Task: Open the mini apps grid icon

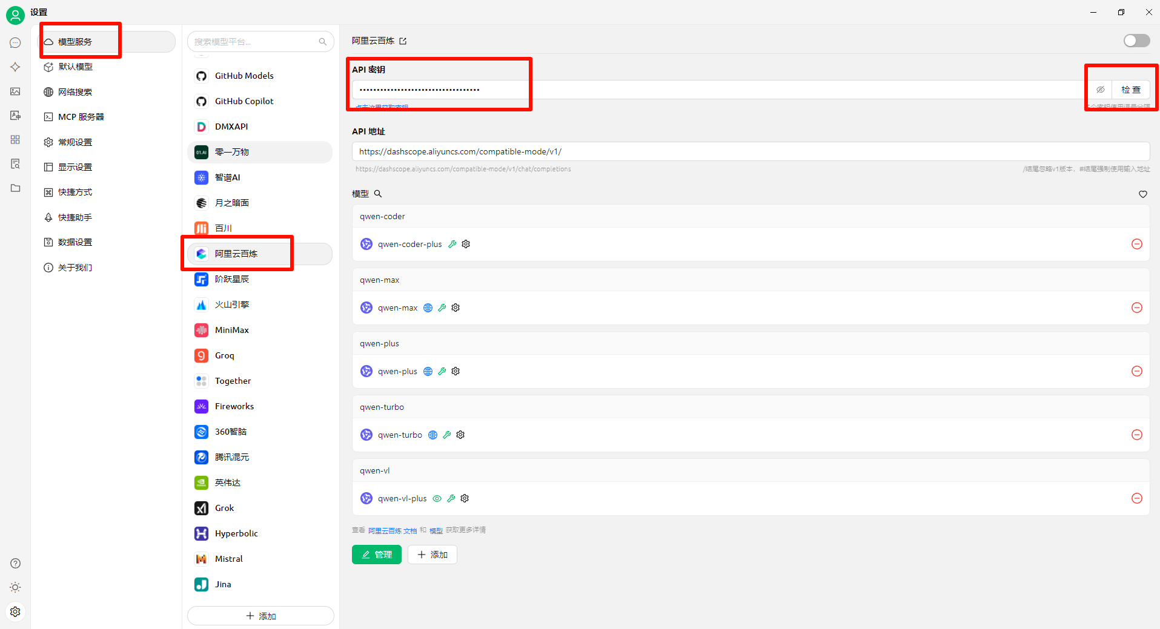Action: (x=15, y=140)
